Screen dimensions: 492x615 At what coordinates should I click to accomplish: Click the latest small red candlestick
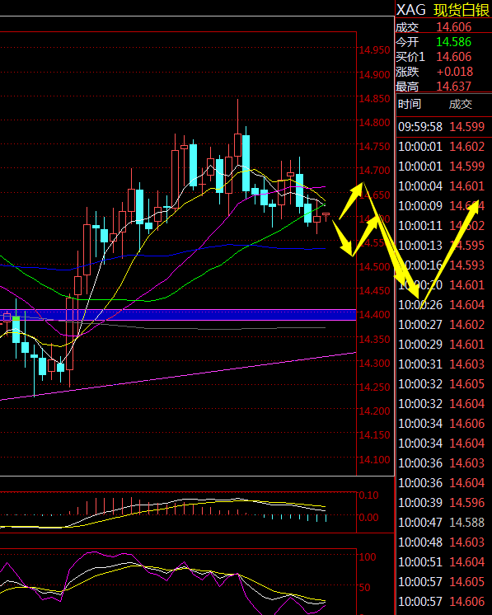[x=326, y=215]
